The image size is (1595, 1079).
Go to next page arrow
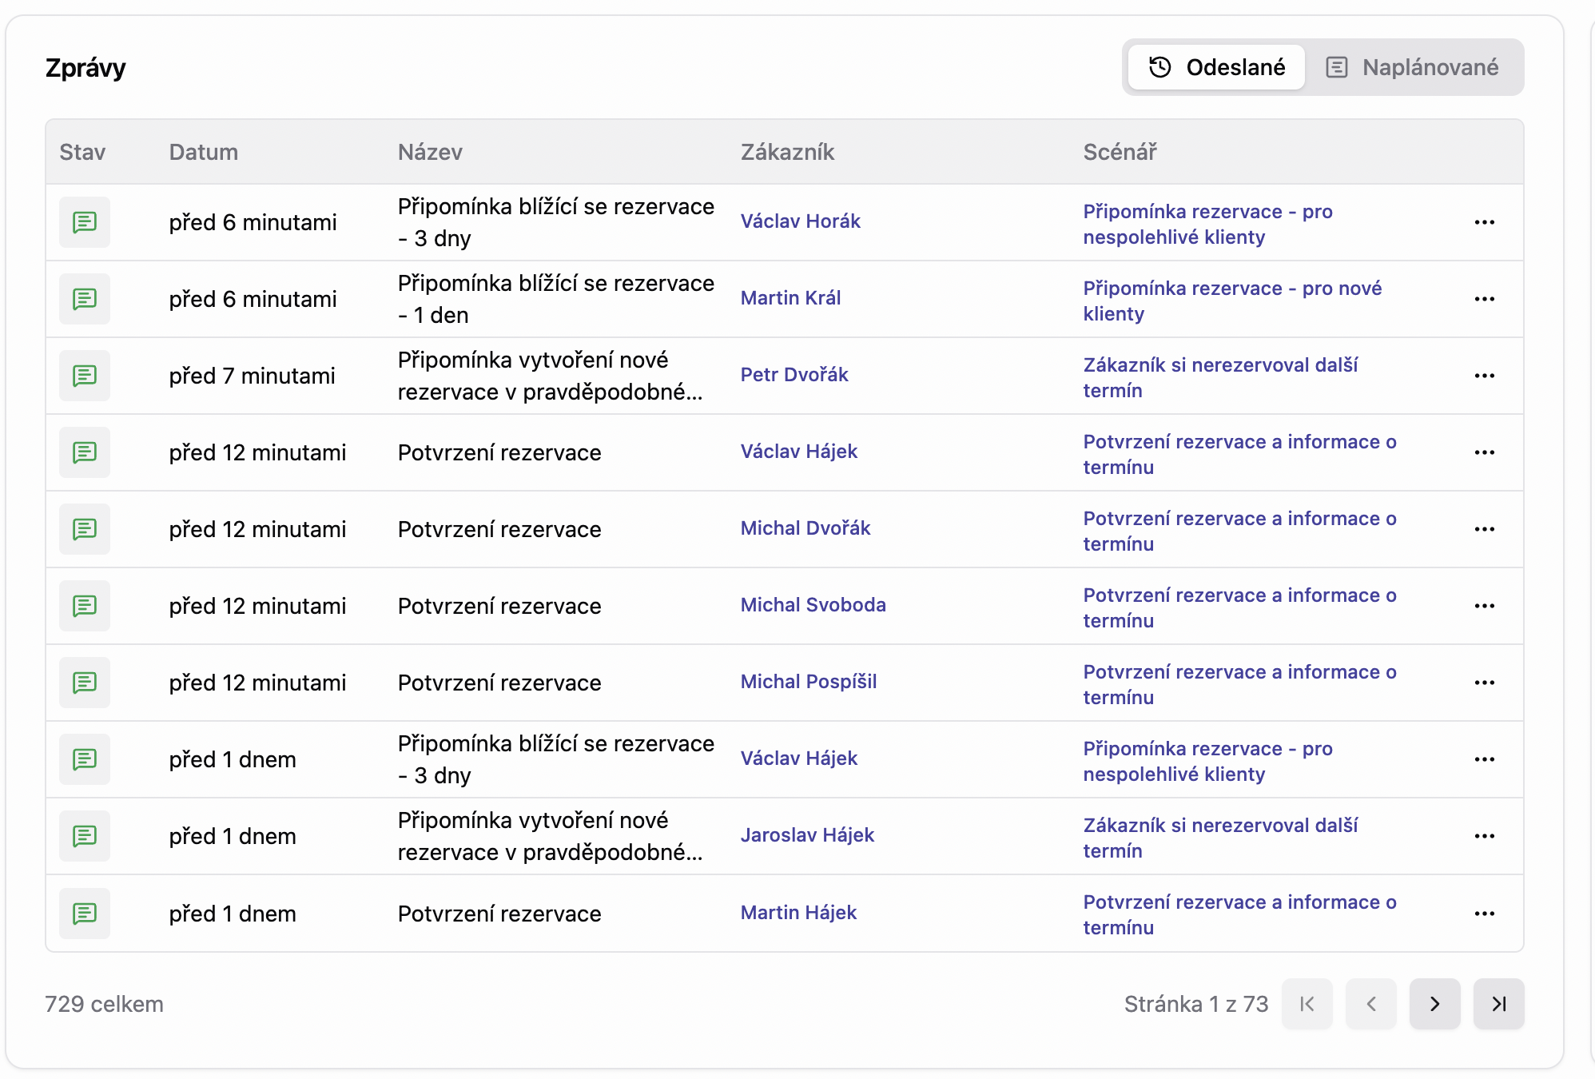tap(1434, 1004)
